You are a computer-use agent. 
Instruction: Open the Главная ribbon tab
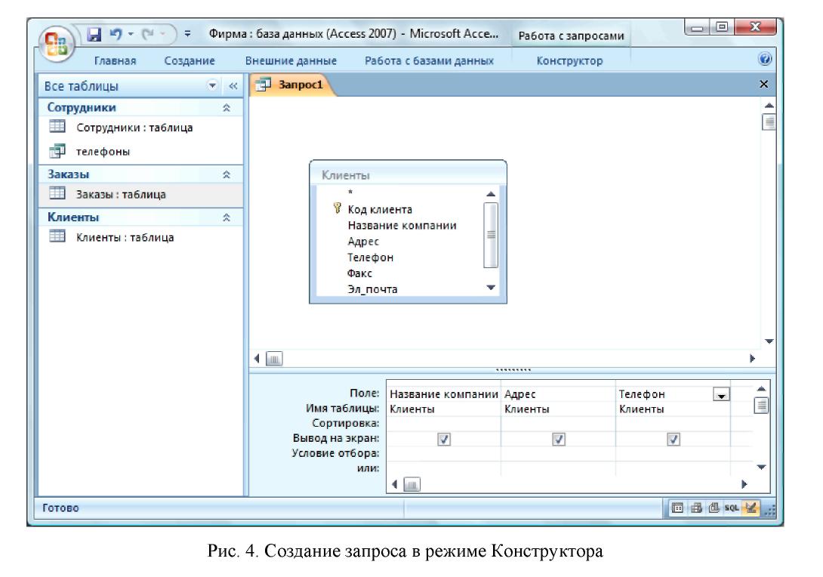pyautogui.click(x=115, y=61)
